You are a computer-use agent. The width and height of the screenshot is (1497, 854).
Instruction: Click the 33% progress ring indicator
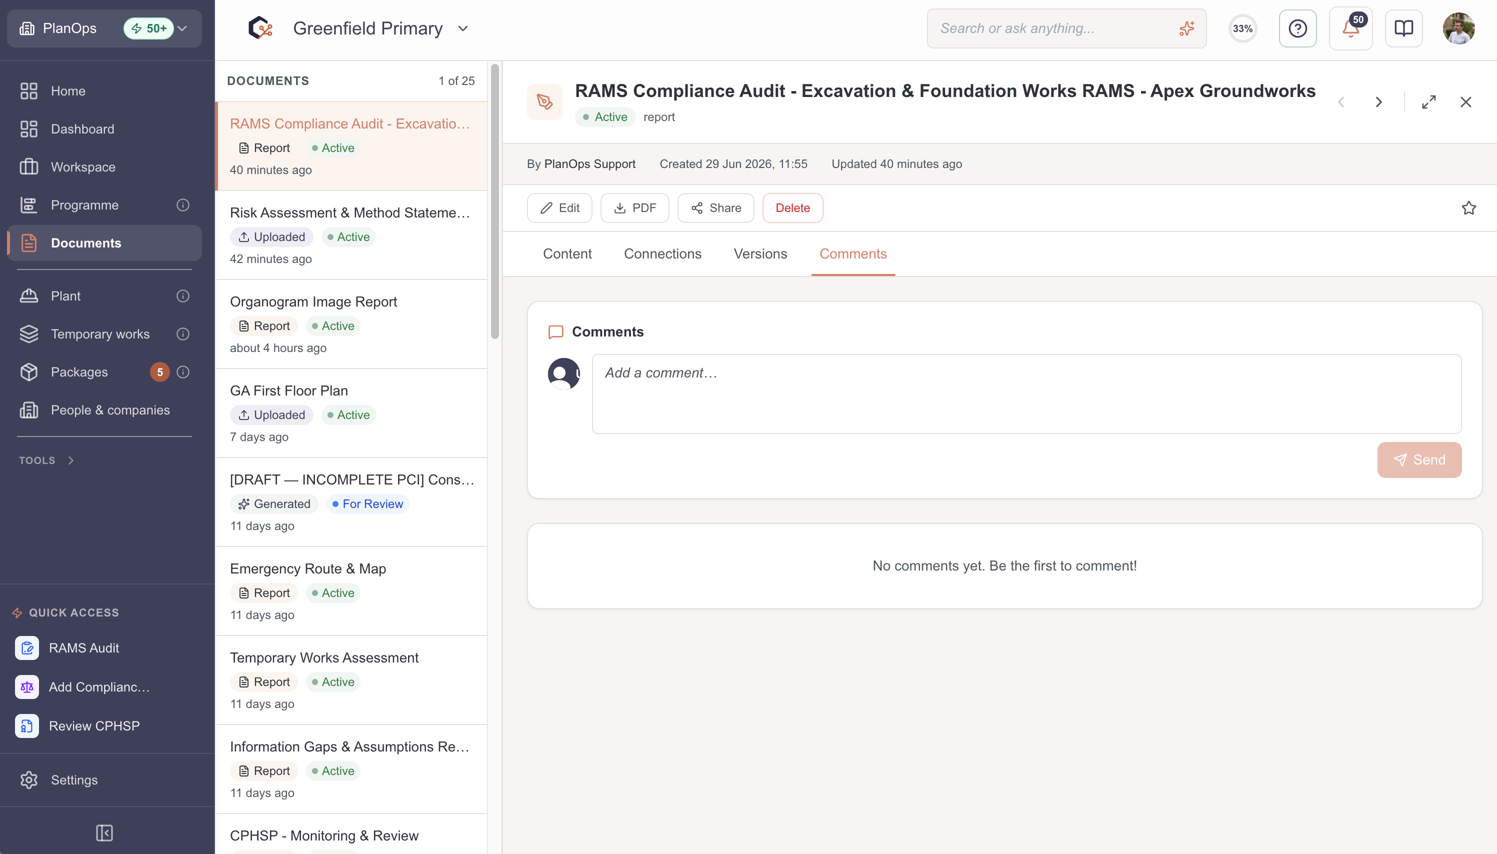(1242, 28)
